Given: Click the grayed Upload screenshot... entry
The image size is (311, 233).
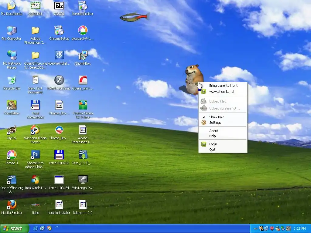Looking at the screenshot, I should [223, 108].
